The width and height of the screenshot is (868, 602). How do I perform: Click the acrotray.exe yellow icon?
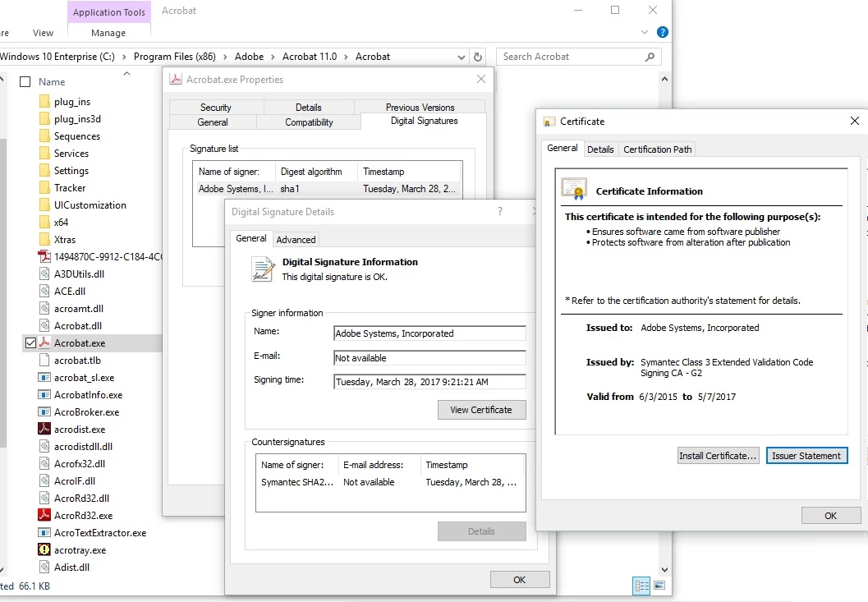[x=44, y=549]
